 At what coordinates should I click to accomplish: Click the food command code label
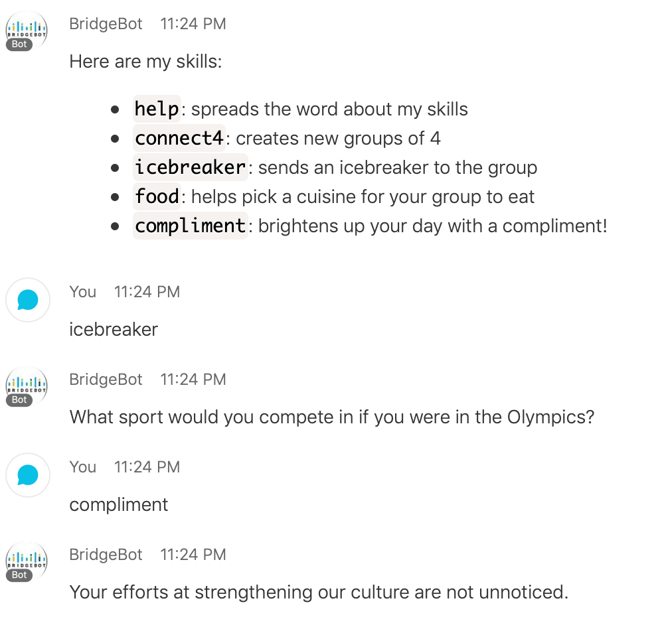click(x=157, y=196)
